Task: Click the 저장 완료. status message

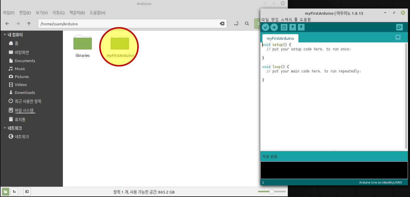Action: tap(270, 156)
